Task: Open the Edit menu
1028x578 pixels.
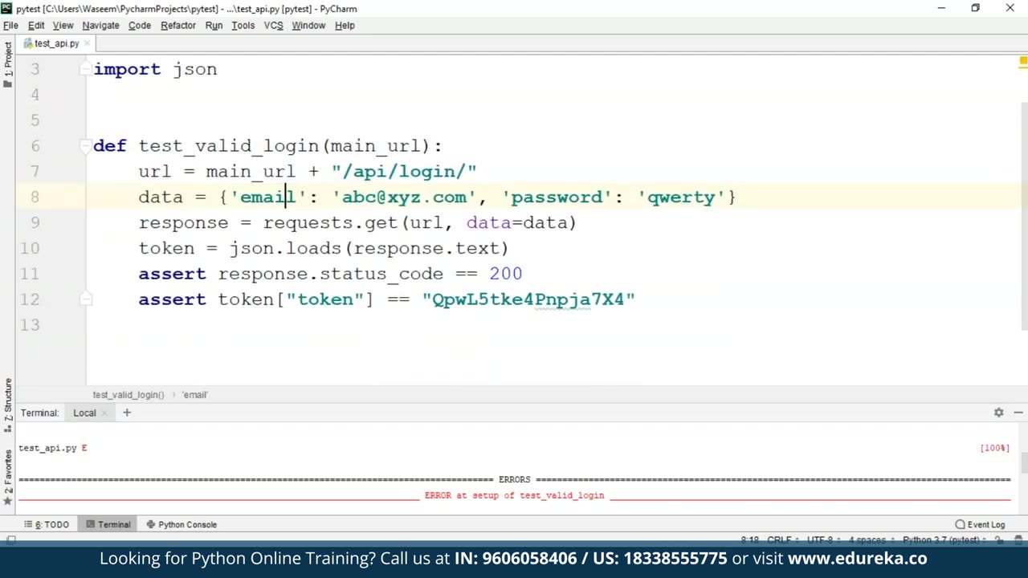Action: 36,25
